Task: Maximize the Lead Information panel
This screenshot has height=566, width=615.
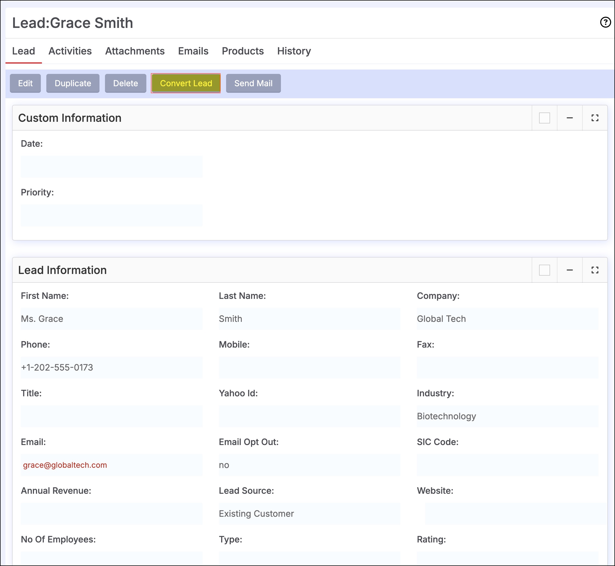Action: pyautogui.click(x=595, y=270)
